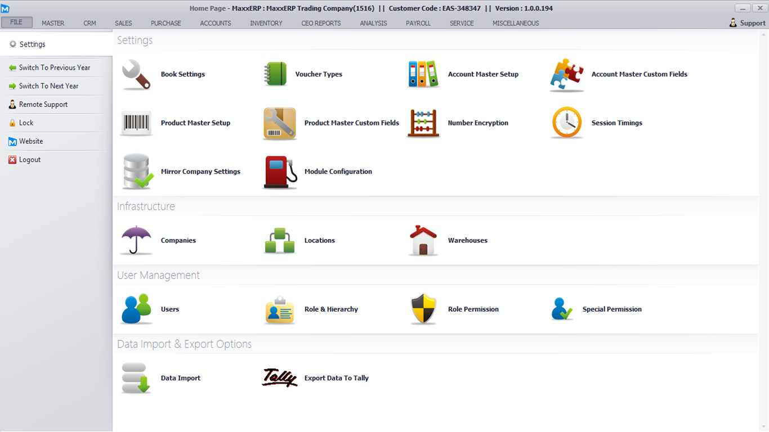Open Session Timings clock icon
The width and height of the screenshot is (769, 432).
tap(566, 123)
